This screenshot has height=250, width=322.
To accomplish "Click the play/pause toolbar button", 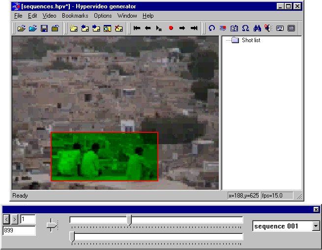I will coord(159,28).
